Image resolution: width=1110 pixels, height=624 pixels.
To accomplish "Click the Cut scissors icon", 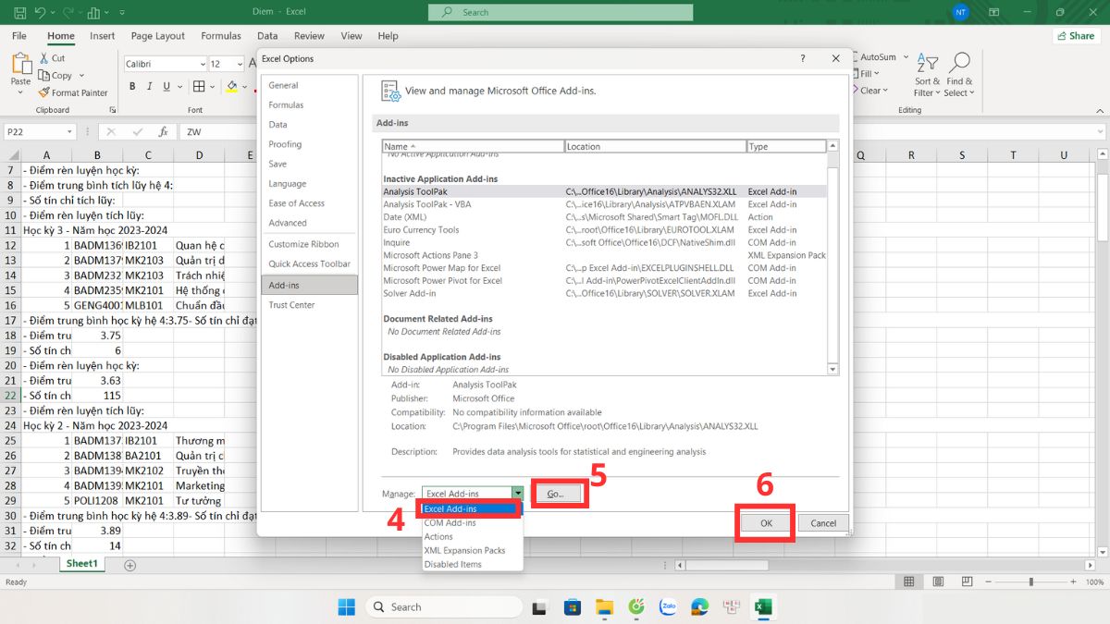I will [x=44, y=58].
